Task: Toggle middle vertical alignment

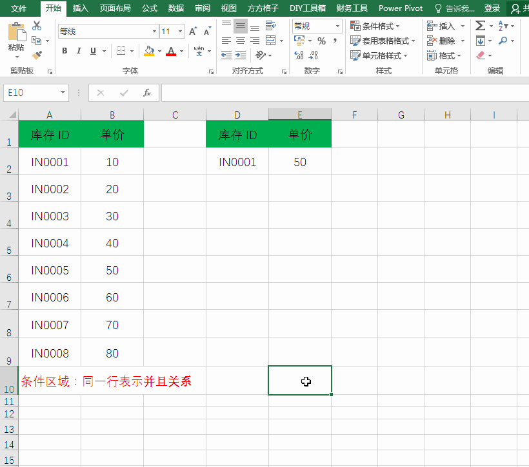Action: [241, 26]
